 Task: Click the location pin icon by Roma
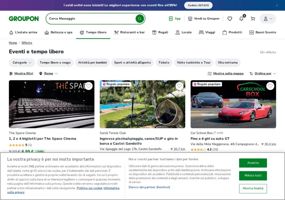pyautogui.click(x=41, y=73)
